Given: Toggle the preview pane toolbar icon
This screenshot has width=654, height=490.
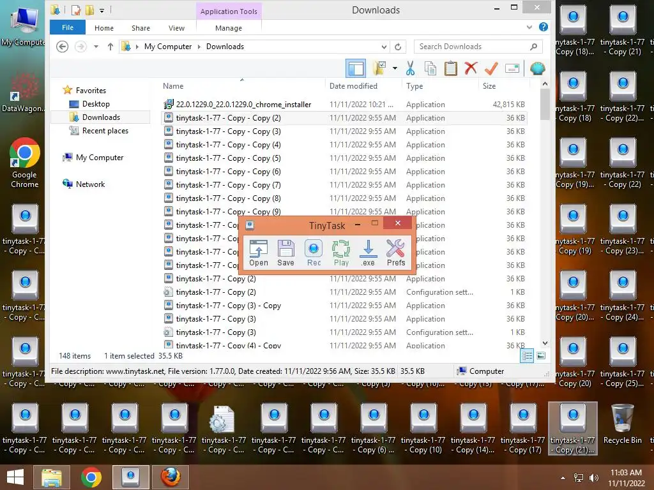Looking at the screenshot, I should point(356,68).
